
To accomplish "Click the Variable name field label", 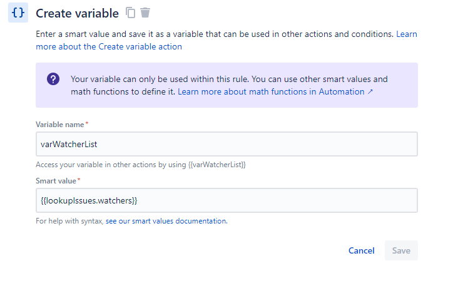I will (x=59, y=125).
